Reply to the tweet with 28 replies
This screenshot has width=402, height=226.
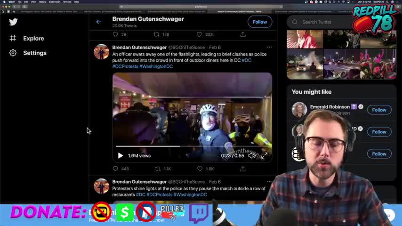[x=115, y=34]
